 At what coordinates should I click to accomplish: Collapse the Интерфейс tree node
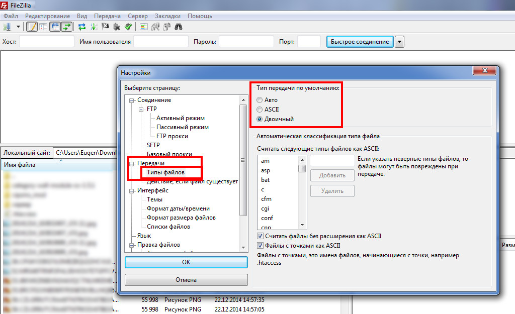coord(131,191)
